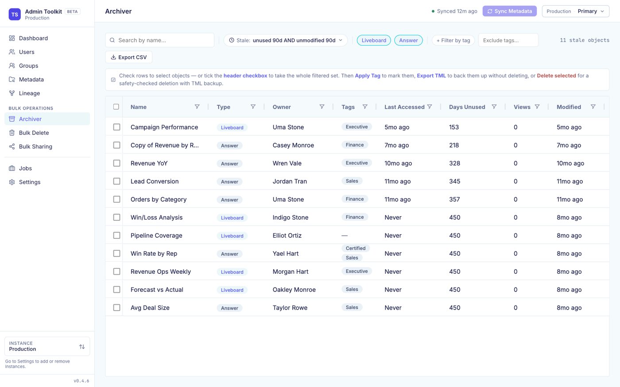The width and height of the screenshot is (620, 387).
Task: Check the Campaign Performance row checkbox
Action: tap(116, 127)
